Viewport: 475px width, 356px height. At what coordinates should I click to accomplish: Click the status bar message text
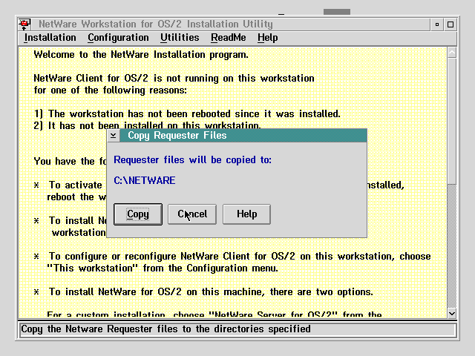[x=166, y=329]
